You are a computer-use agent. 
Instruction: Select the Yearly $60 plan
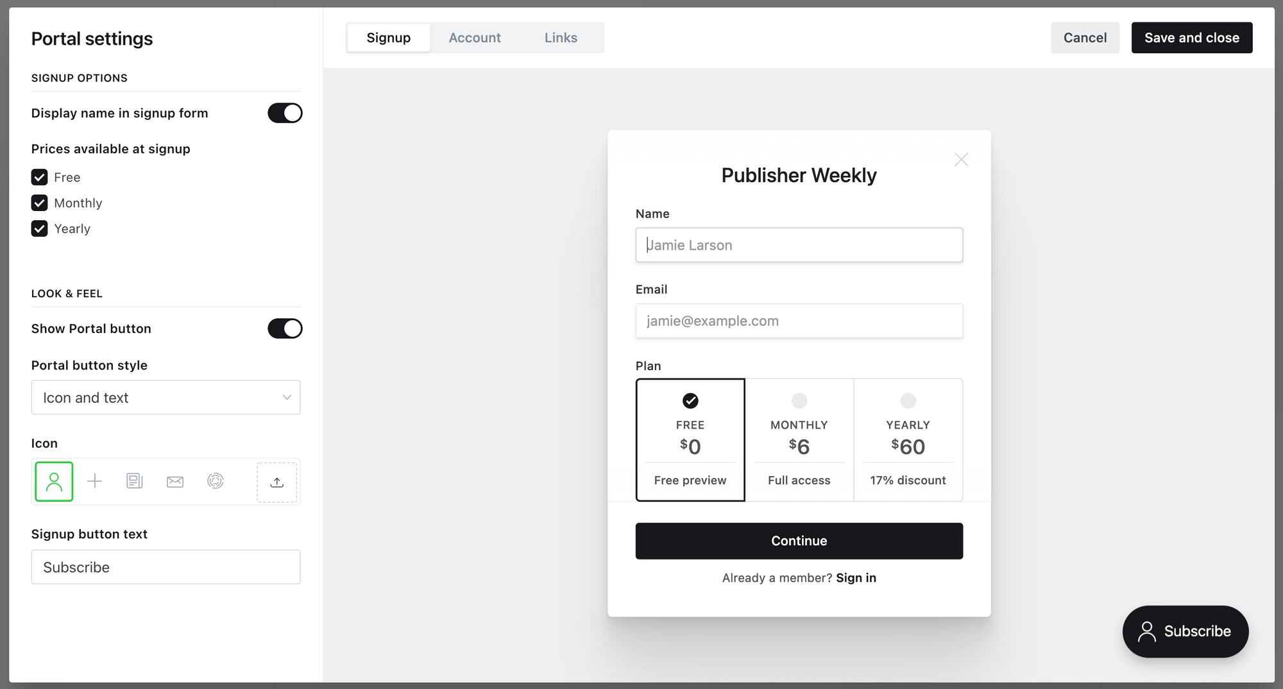pos(908,440)
